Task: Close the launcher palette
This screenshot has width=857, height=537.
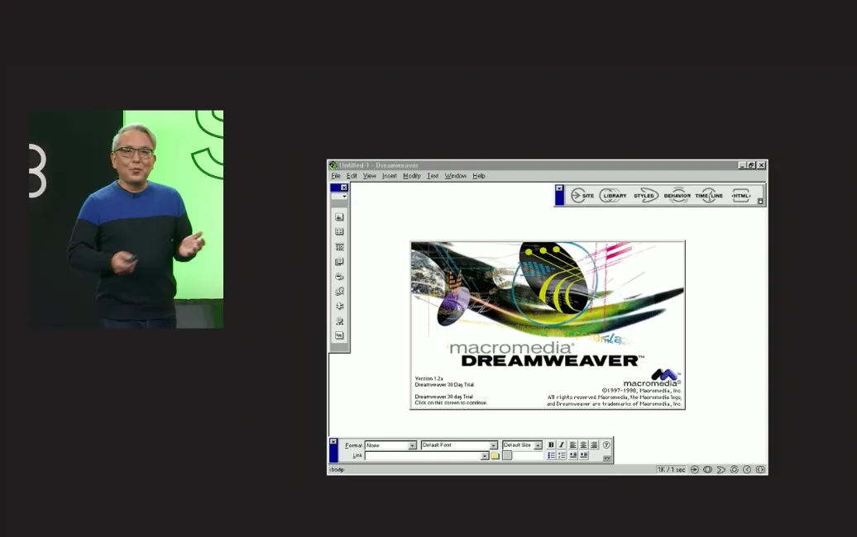Action: (x=559, y=188)
